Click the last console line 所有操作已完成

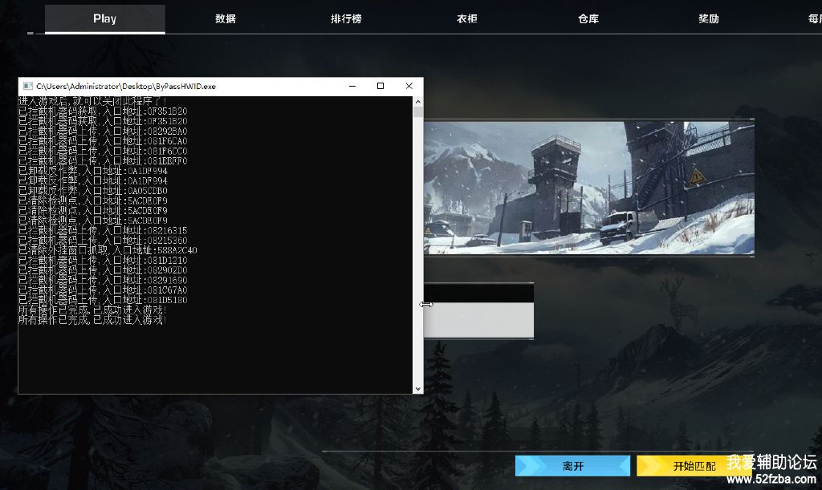pyautogui.click(x=93, y=320)
